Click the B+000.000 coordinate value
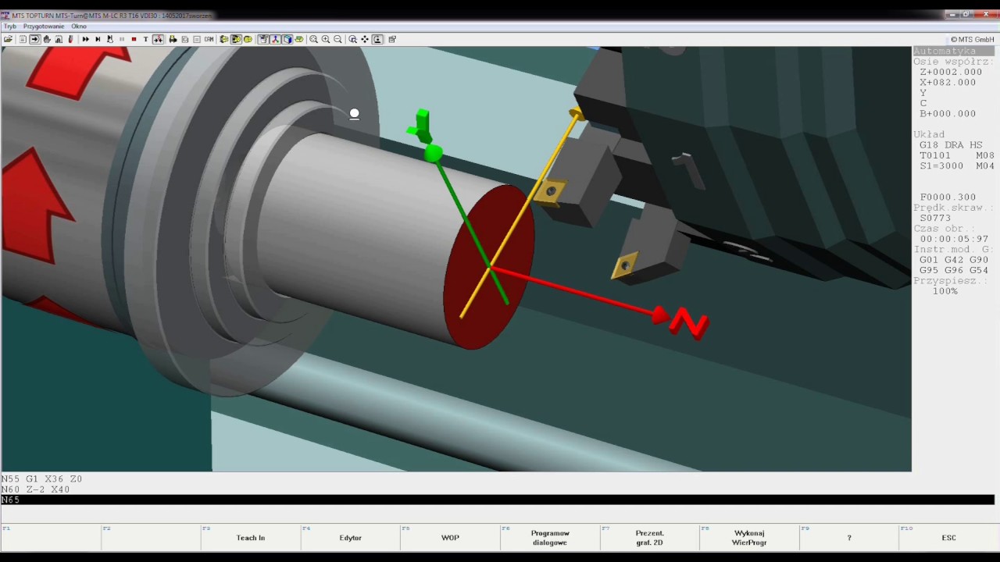Viewport: 1000px width, 562px height. (948, 113)
